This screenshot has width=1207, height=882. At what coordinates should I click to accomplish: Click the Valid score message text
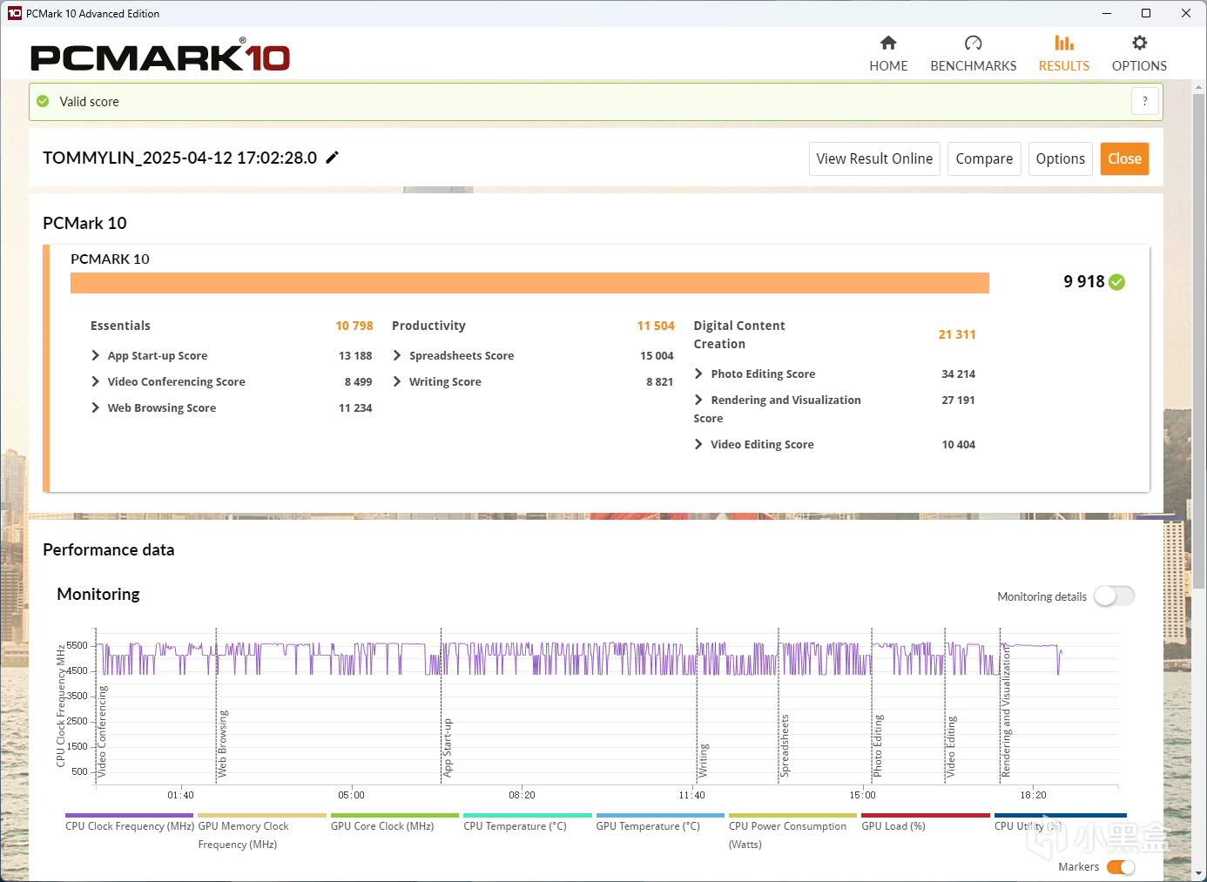coord(89,102)
